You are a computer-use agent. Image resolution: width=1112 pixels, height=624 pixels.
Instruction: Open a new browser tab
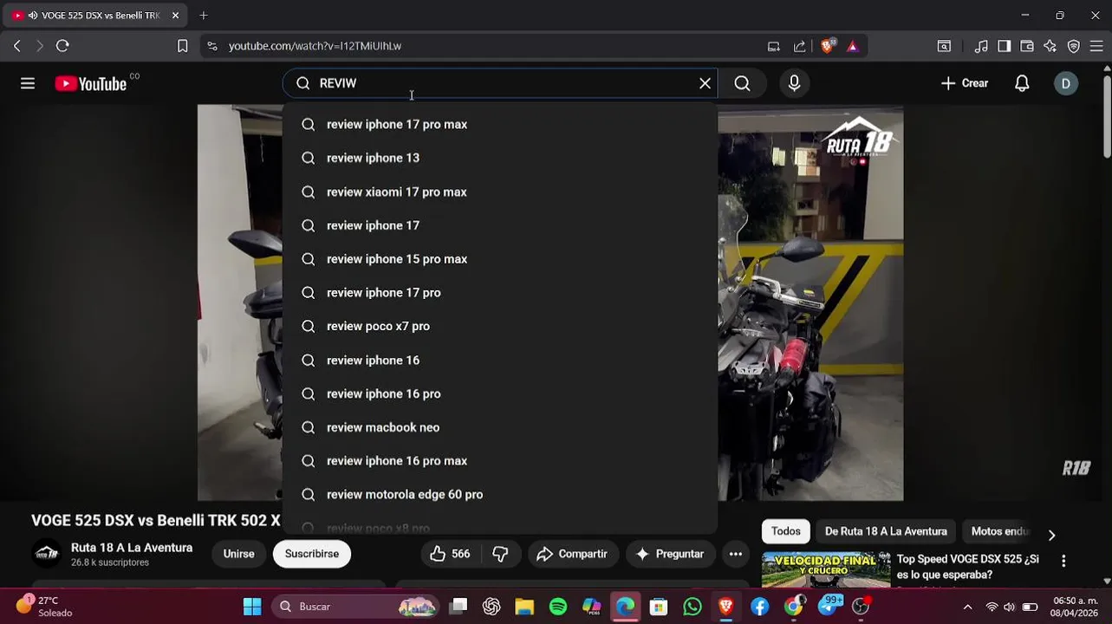(x=204, y=15)
